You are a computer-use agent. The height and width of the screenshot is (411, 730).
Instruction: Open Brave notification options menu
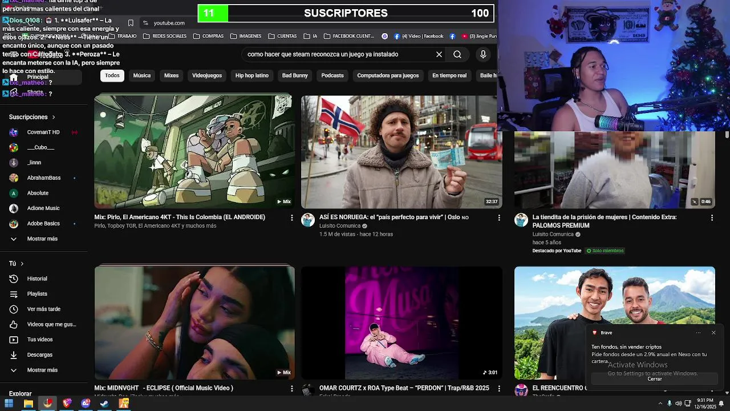(698, 333)
